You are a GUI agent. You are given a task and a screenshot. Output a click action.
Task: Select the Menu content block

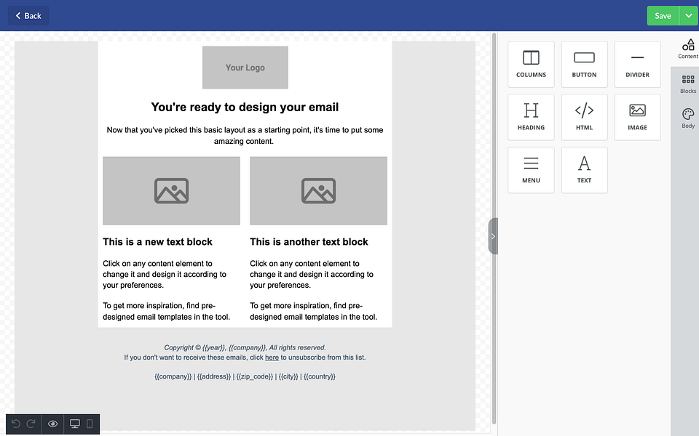(x=531, y=170)
